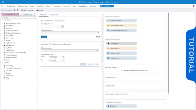The image size is (196, 110).
Task: Select the Alert Metrics control icon
Action: [x=4, y=26]
